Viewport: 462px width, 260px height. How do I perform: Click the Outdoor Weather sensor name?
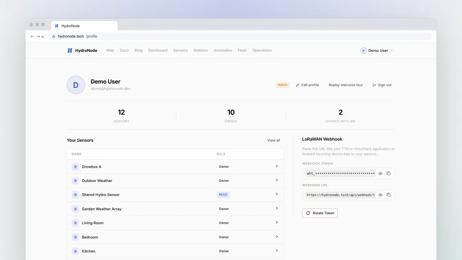click(97, 181)
